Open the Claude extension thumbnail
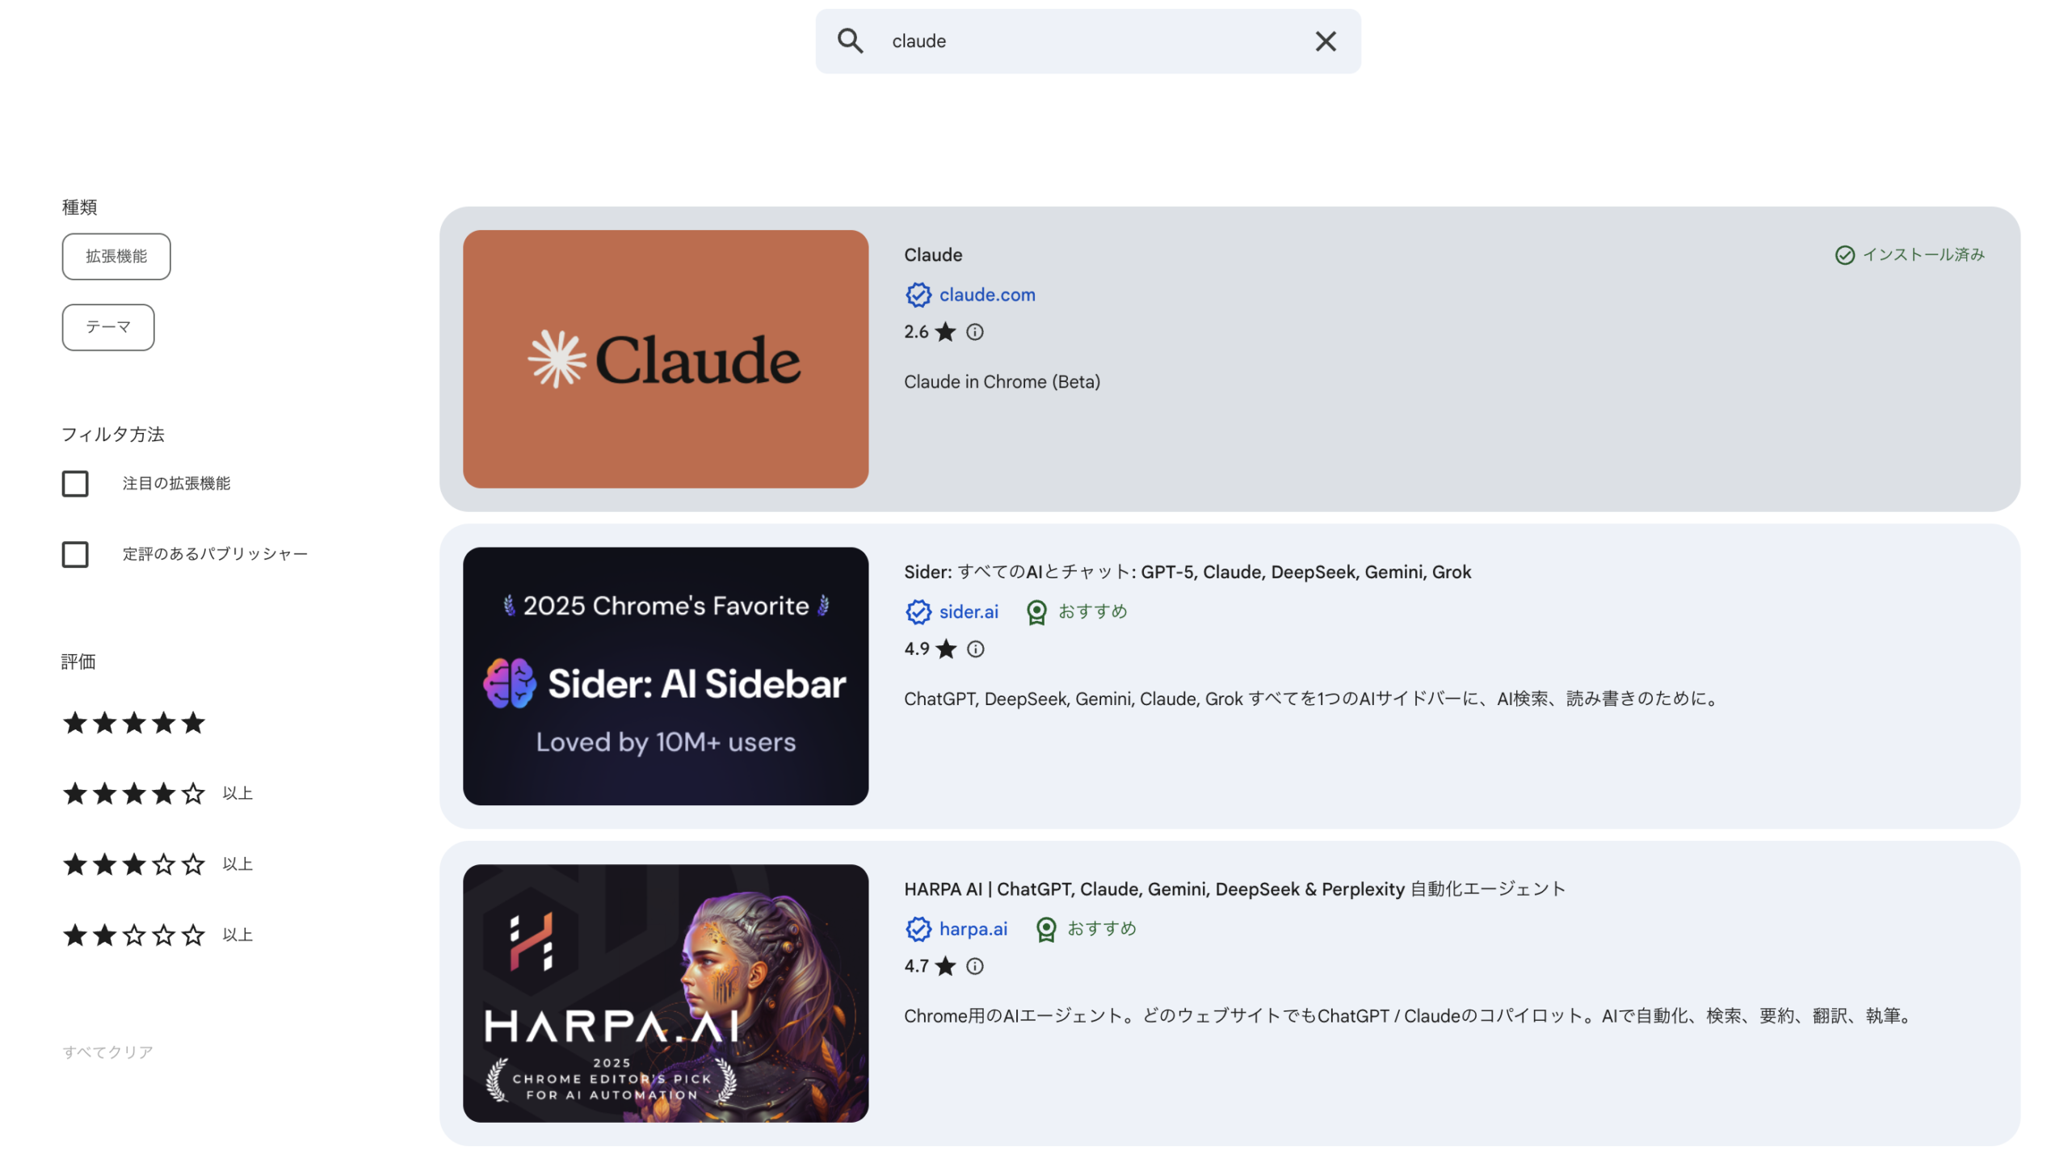This screenshot has width=2068, height=1155. click(x=666, y=359)
